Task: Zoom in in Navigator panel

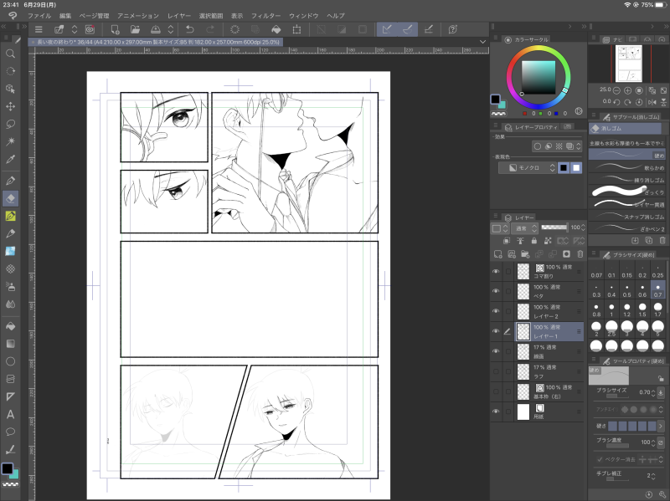Action: coord(627,90)
